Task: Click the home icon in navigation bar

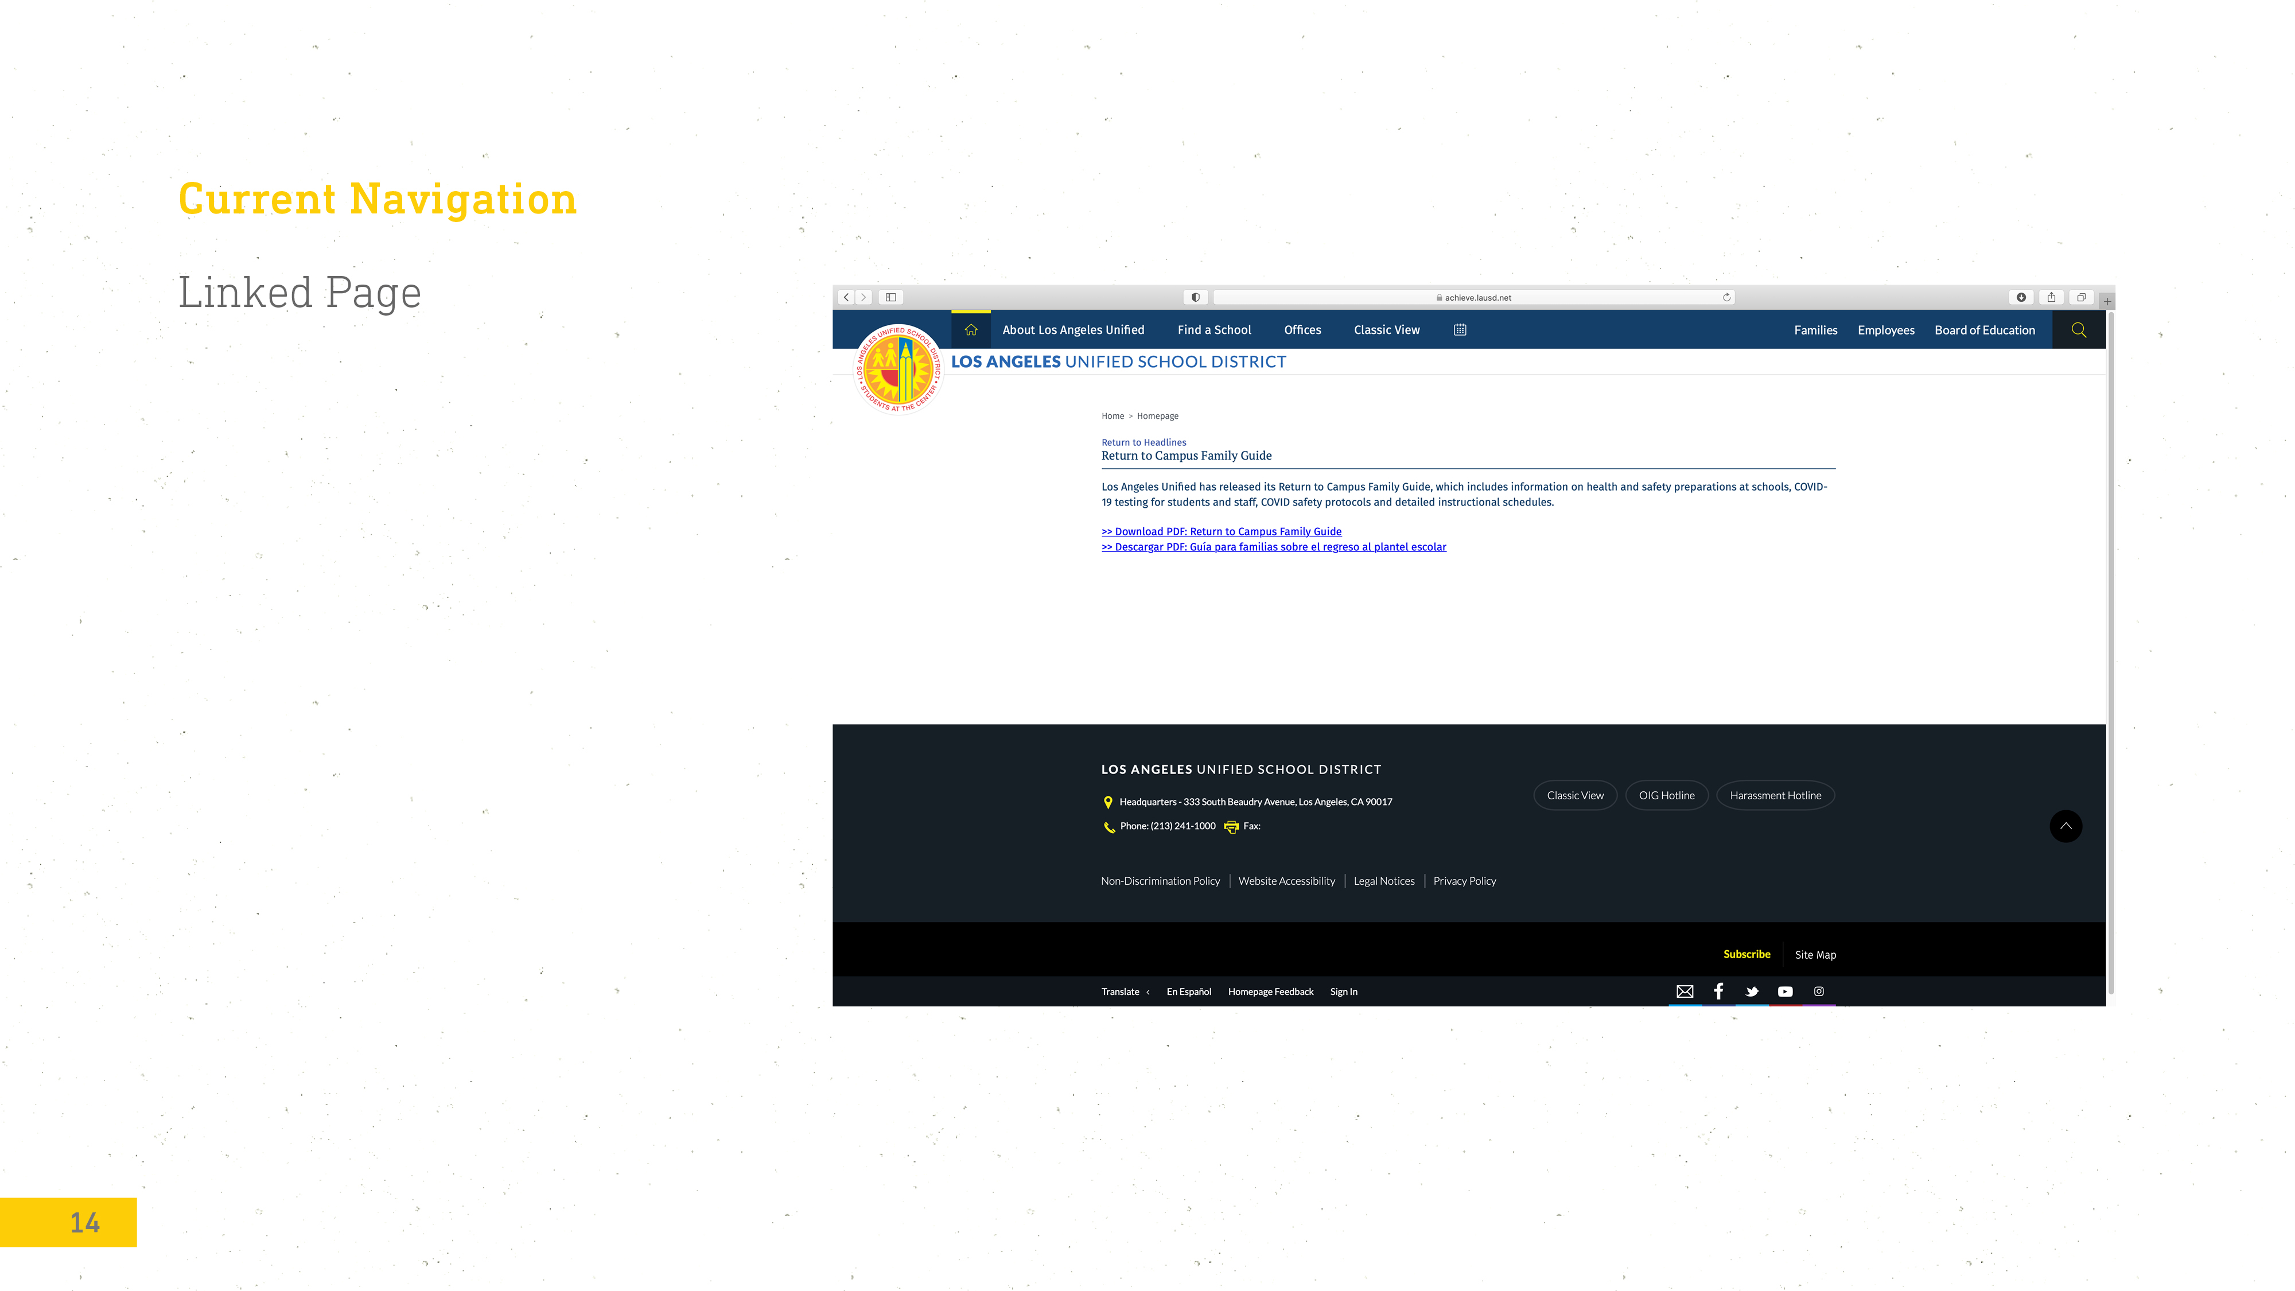Action: click(971, 330)
